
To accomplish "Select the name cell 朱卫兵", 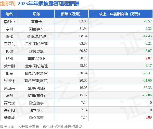I will coord(9,88).
